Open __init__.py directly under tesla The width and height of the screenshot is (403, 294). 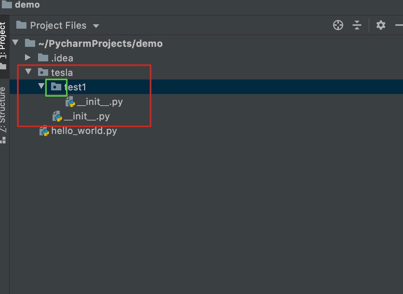[x=87, y=117]
